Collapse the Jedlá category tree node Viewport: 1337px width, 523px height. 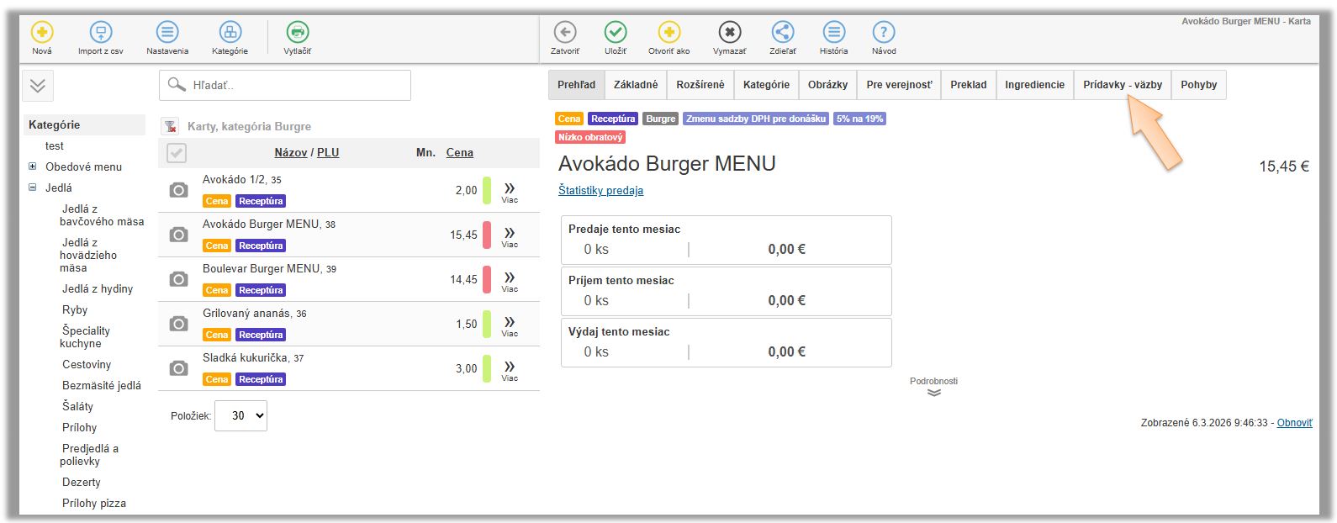[33, 188]
